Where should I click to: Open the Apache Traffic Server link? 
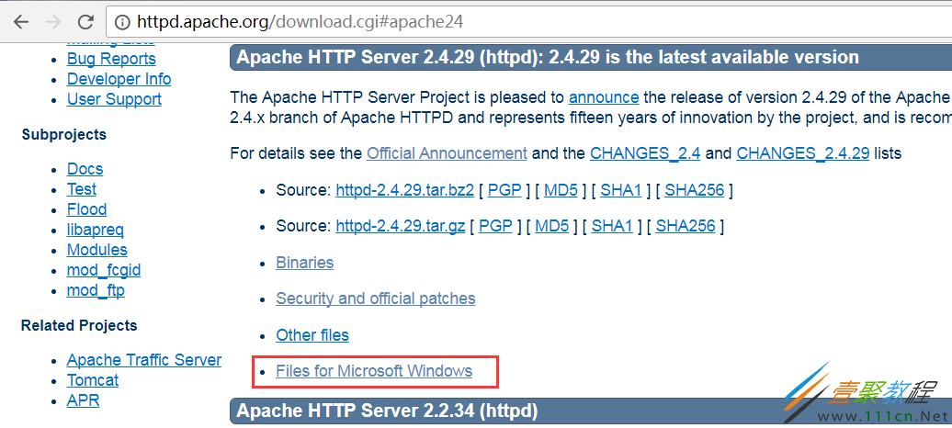pos(144,360)
